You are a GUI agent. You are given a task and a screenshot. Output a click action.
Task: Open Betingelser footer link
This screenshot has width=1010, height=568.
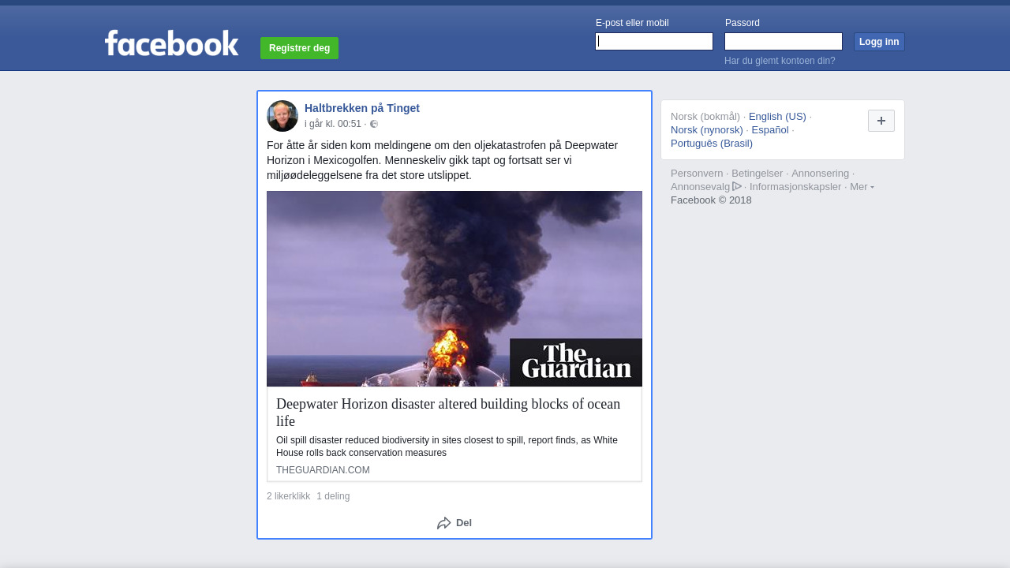click(757, 174)
